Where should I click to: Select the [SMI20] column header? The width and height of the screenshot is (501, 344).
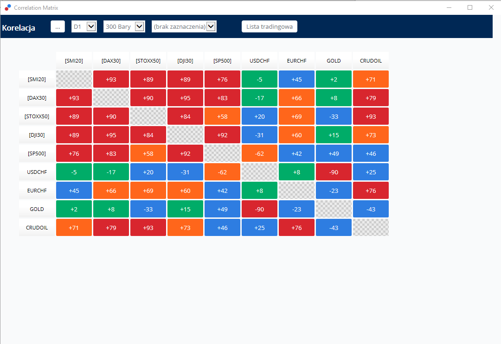pyautogui.click(x=74, y=61)
